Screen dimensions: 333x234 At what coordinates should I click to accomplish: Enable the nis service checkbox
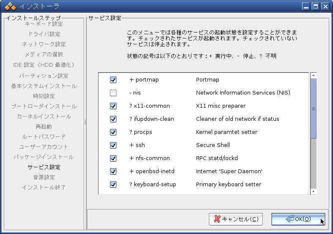113,93
